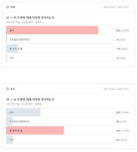Click the 86% (2780표) result text

tap(123, 30)
